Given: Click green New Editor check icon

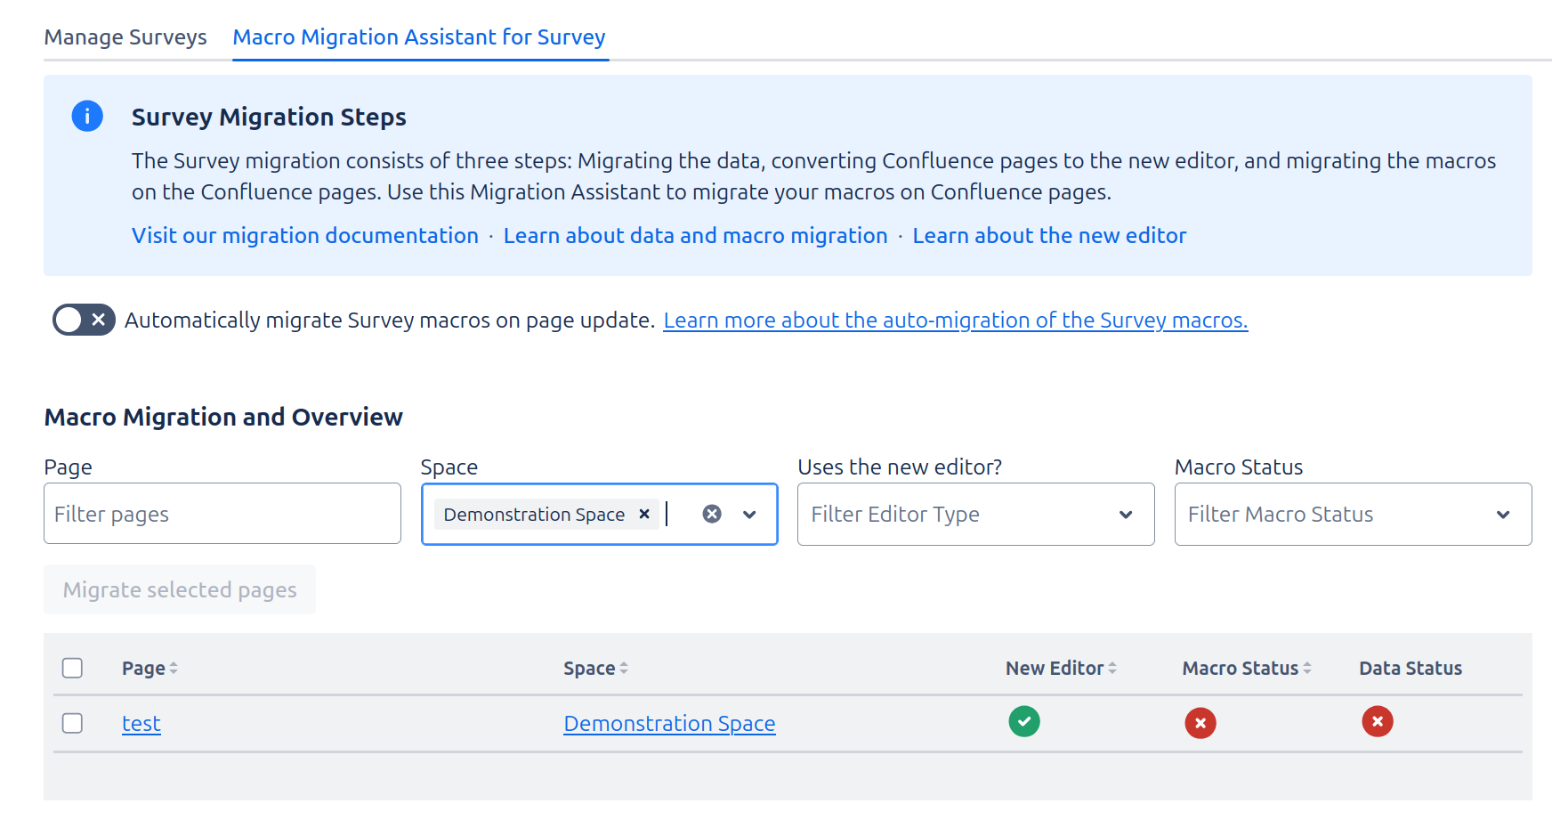Looking at the screenshot, I should [1023, 721].
